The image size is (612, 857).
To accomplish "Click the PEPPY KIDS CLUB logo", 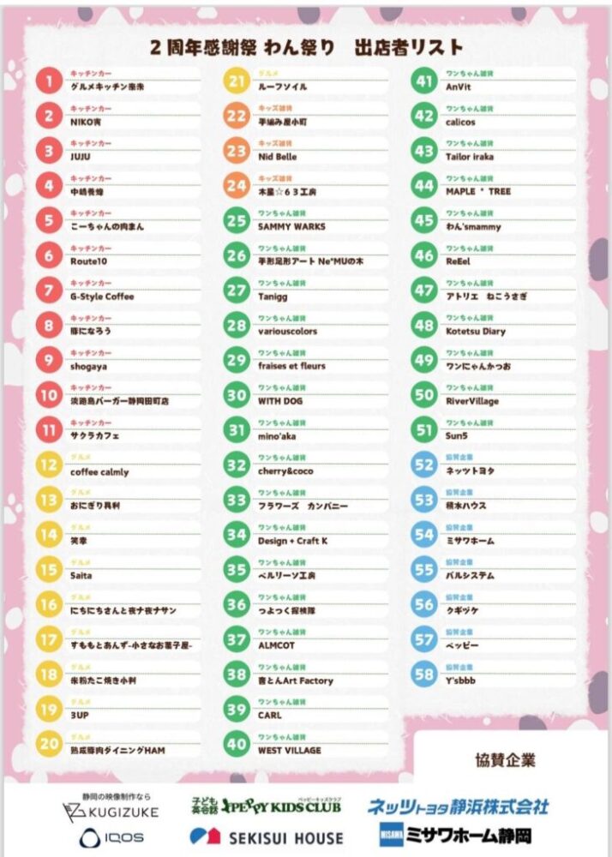I will [x=266, y=806].
